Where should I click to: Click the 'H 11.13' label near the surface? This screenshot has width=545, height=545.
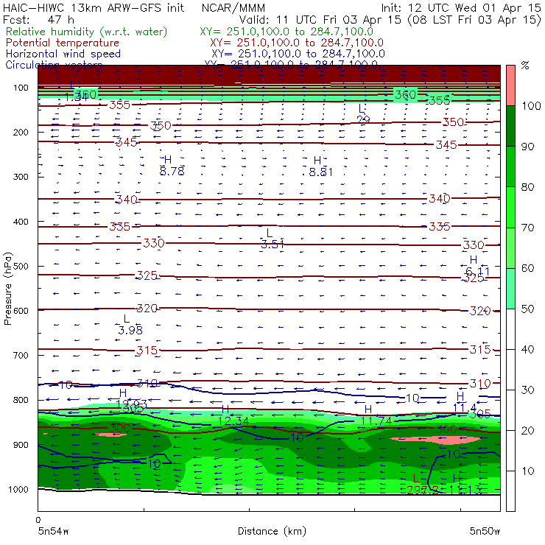pyautogui.click(x=465, y=485)
